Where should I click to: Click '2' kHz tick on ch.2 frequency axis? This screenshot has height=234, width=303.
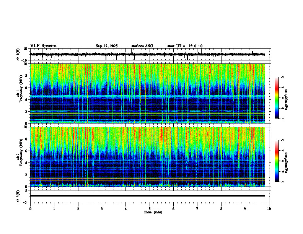[x=27, y=175]
